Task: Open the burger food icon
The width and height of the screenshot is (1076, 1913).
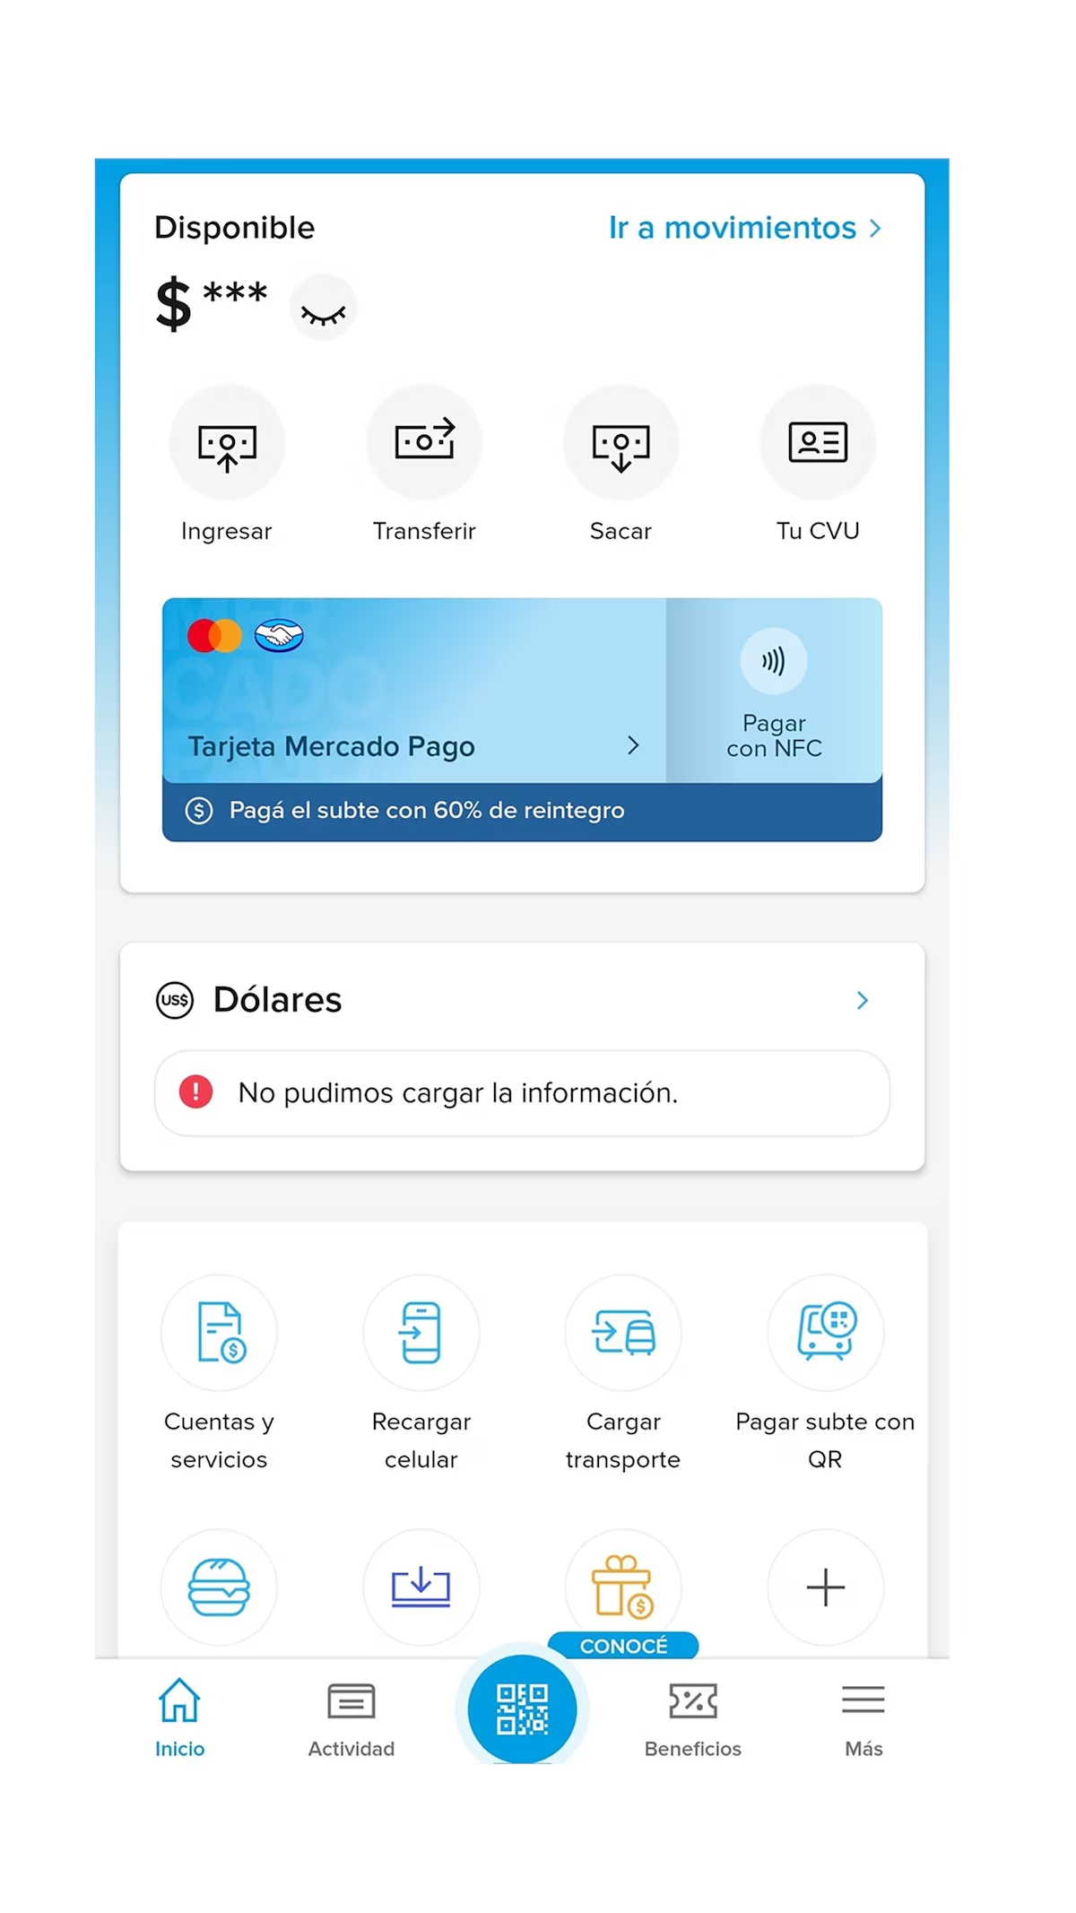Action: [219, 1587]
